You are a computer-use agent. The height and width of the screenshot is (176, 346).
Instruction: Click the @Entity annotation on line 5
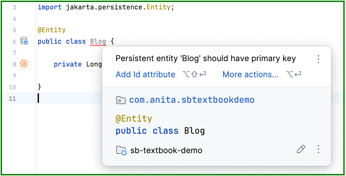(x=52, y=30)
